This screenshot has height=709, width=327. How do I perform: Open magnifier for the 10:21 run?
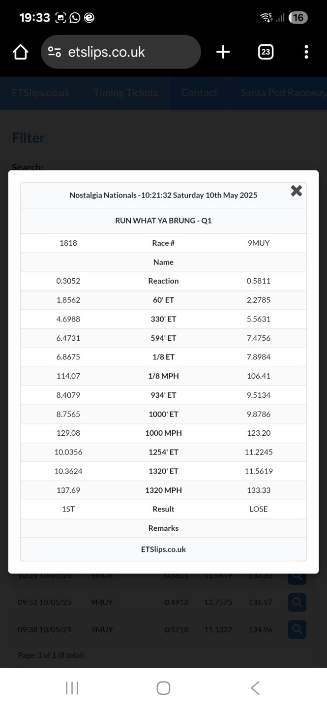297,578
